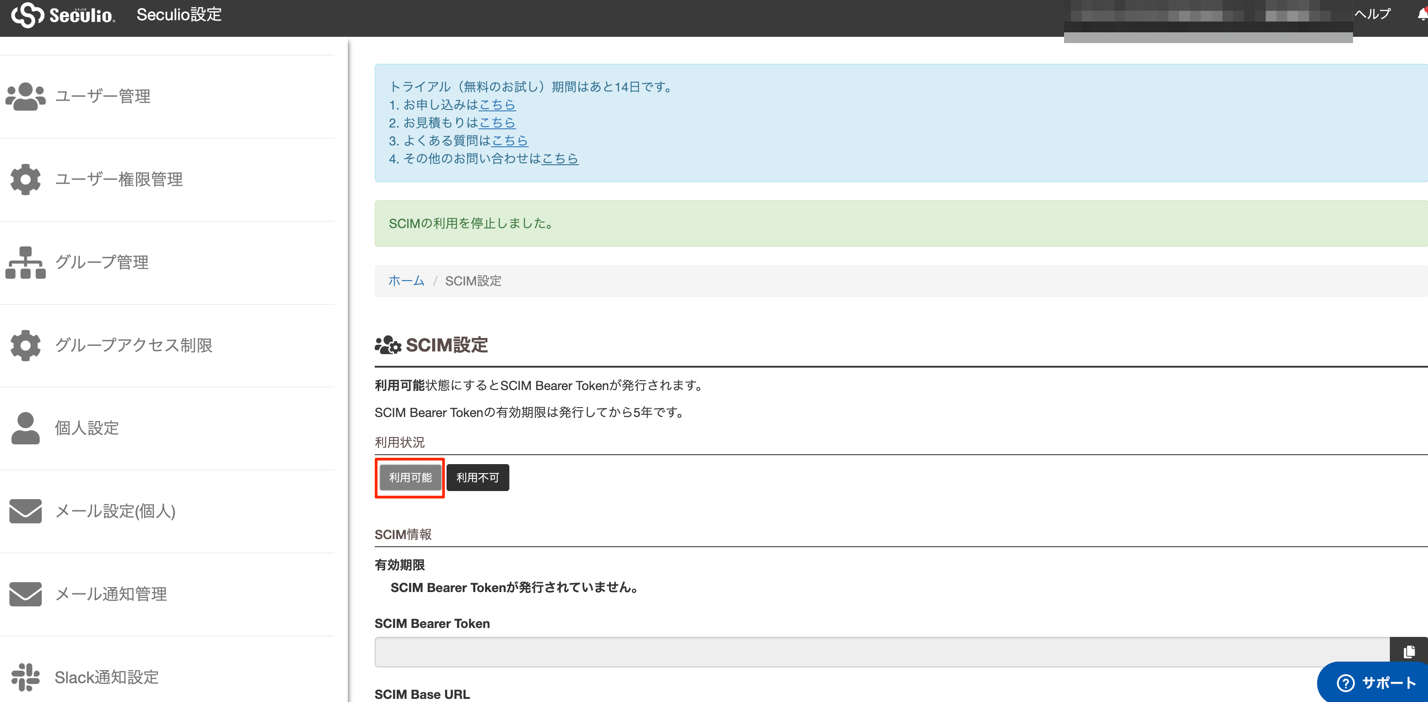Click the Seculio logo icon

27,15
